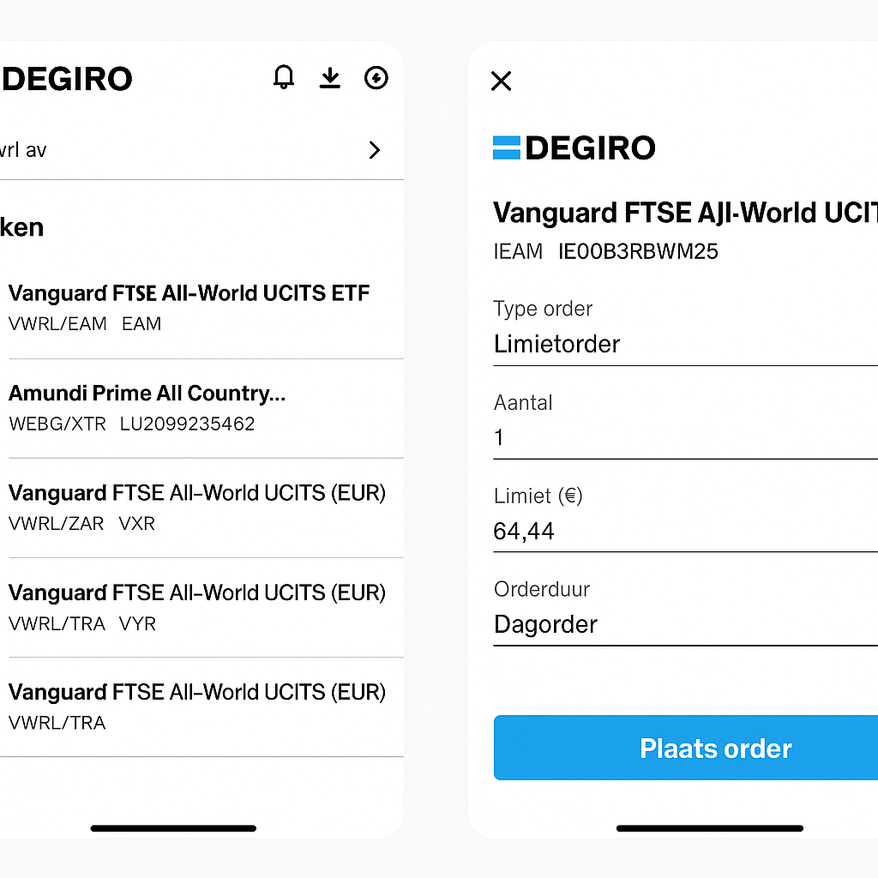Edit the Limiet (€) price field
Screen dimensions: 878x878
[x=684, y=532]
